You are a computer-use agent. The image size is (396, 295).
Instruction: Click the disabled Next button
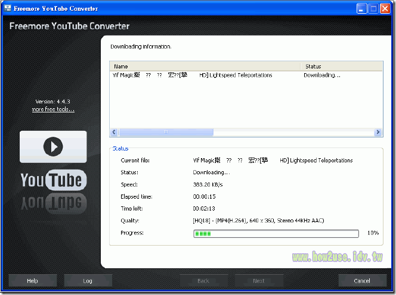pyautogui.click(x=259, y=281)
